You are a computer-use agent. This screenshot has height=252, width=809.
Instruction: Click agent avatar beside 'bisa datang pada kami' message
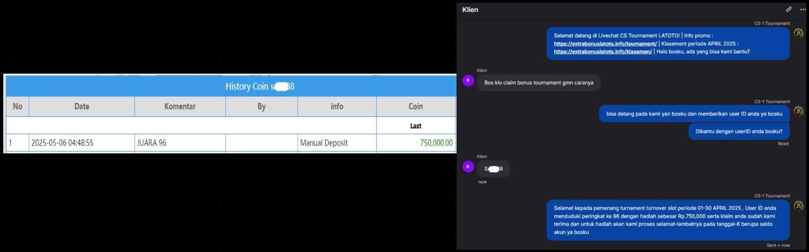click(x=798, y=111)
